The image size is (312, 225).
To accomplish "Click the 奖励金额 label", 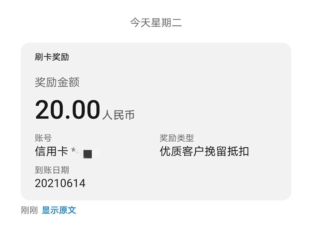I will 57,82.
